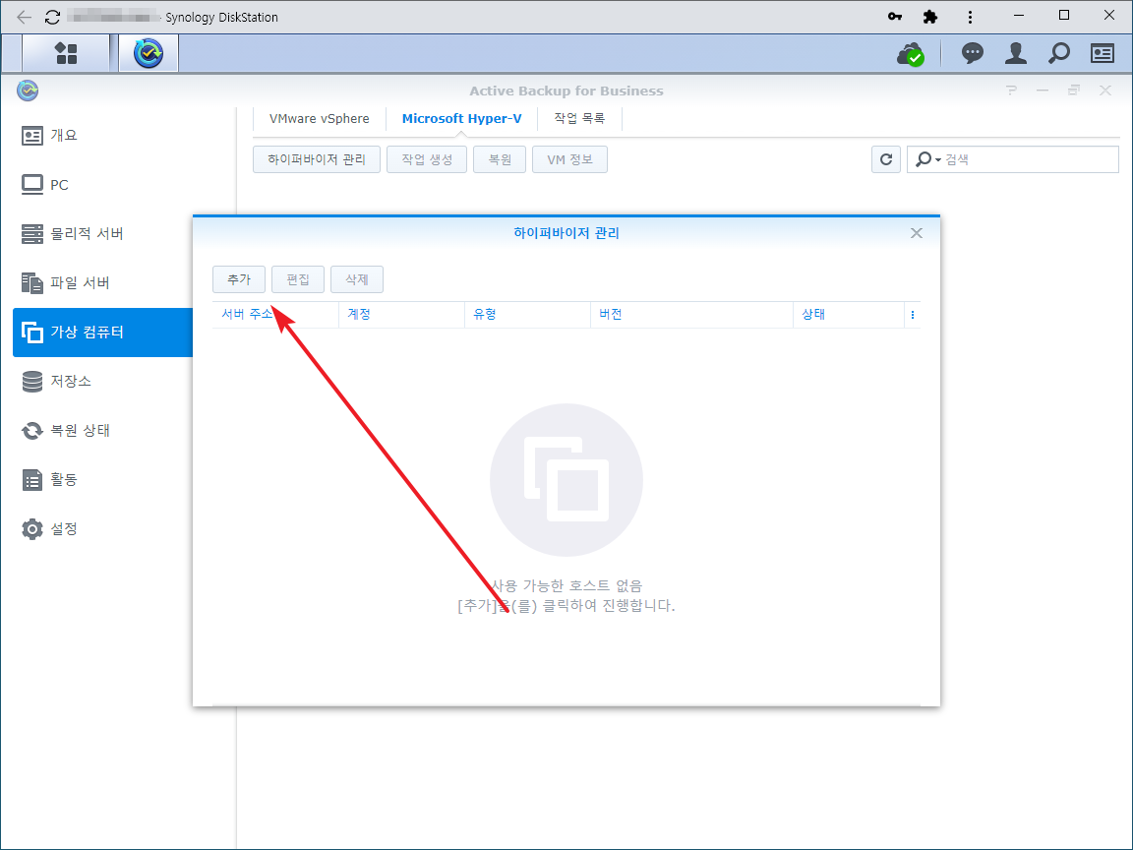Click the browser back arrow
The width and height of the screenshot is (1133, 850).
pos(24,17)
